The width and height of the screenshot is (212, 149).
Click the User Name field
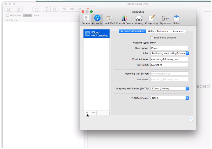click(169, 79)
